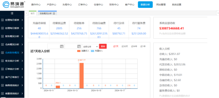Open the 2805 待复核运费 count link

pos(59,28)
